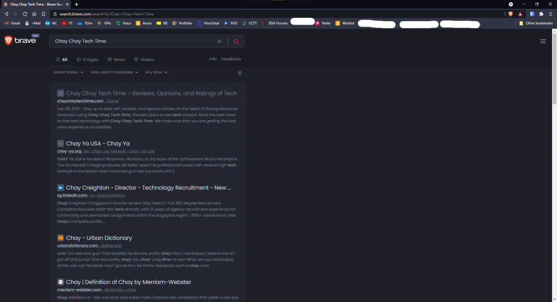Open the Chay Creighton LinkedIn result title

pyautogui.click(x=148, y=188)
